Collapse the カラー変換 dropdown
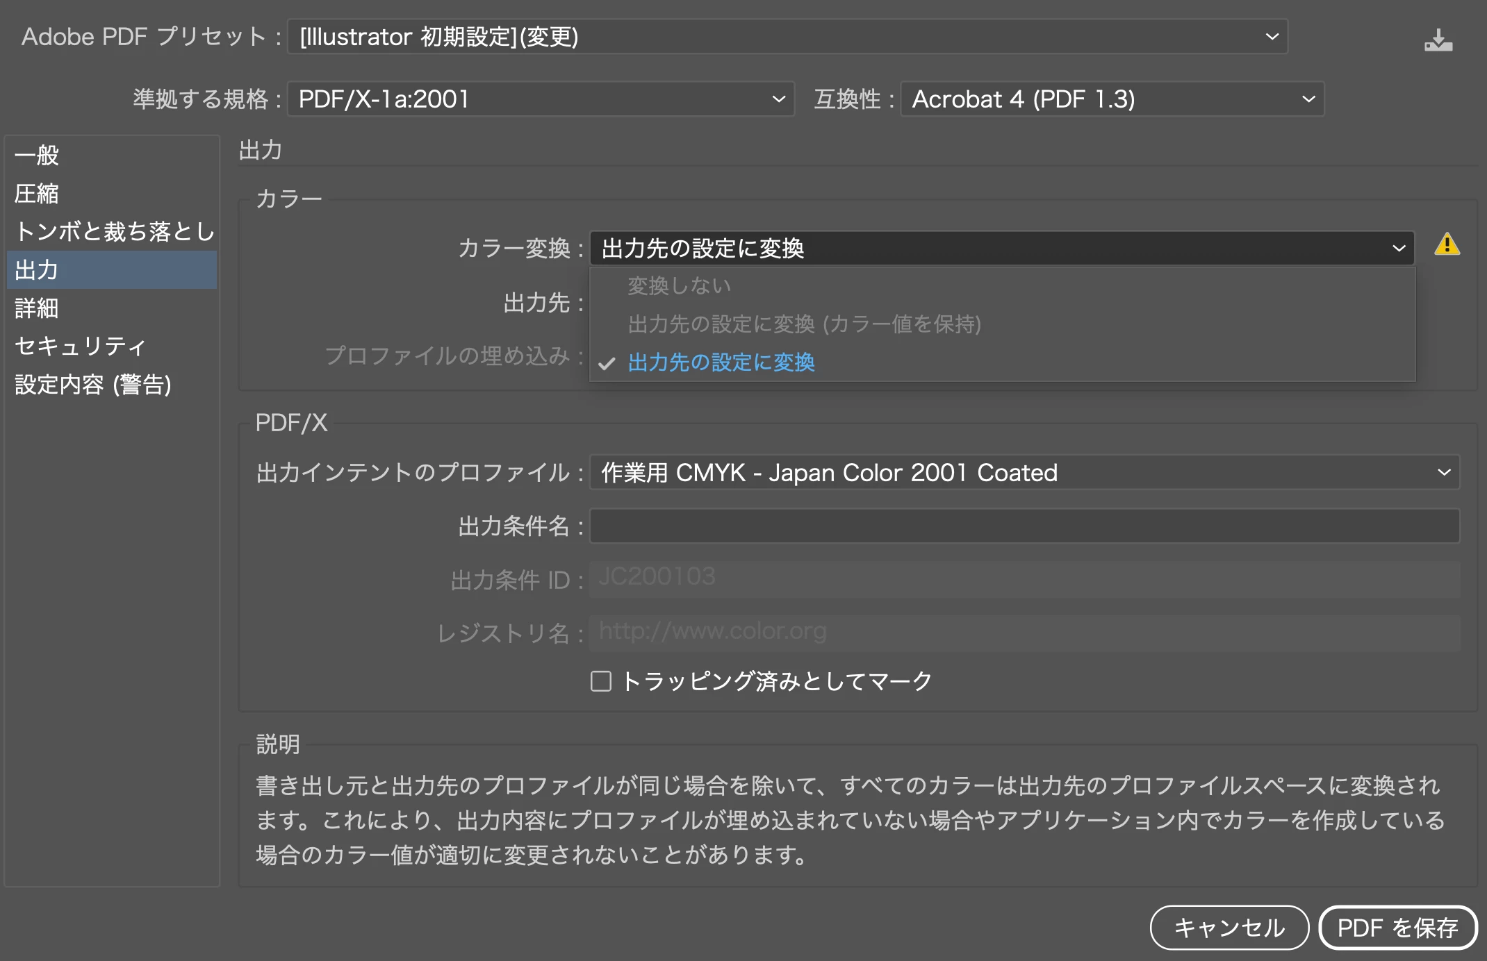This screenshot has height=961, width=1487. pyautogui.click(x=1001, y=249)
